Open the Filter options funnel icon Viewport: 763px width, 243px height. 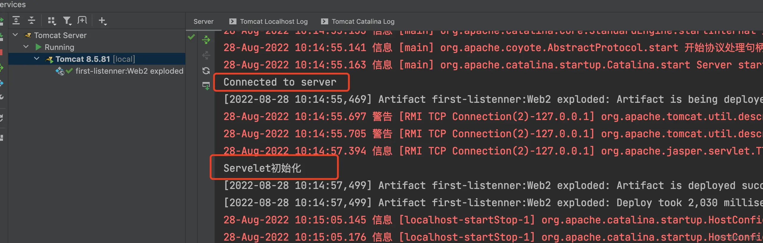click(67, 21)
